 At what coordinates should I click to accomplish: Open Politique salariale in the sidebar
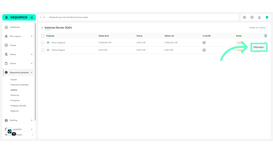18,106
